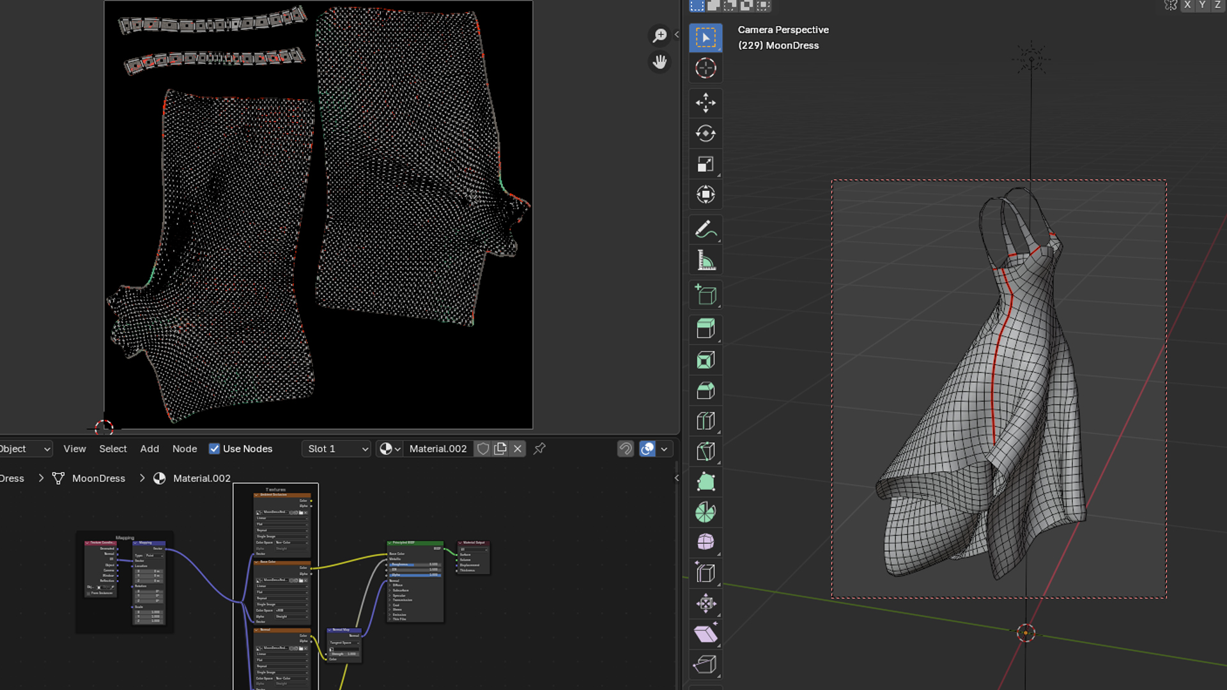Screen dimensions: 1227x690
Task: Open the material browse dropdown
Action: pyautogui.click(x=389, y=449)
